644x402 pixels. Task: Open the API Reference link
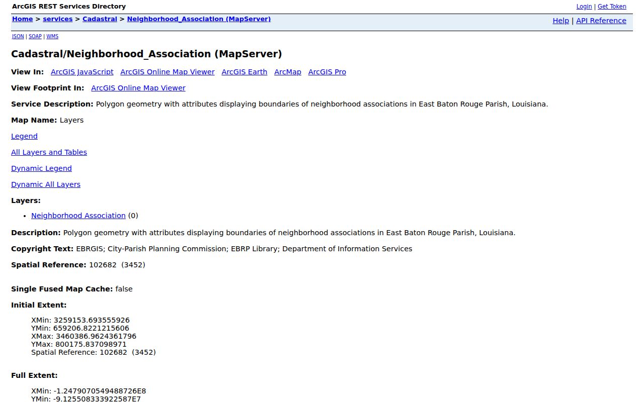tap(601, 21)
